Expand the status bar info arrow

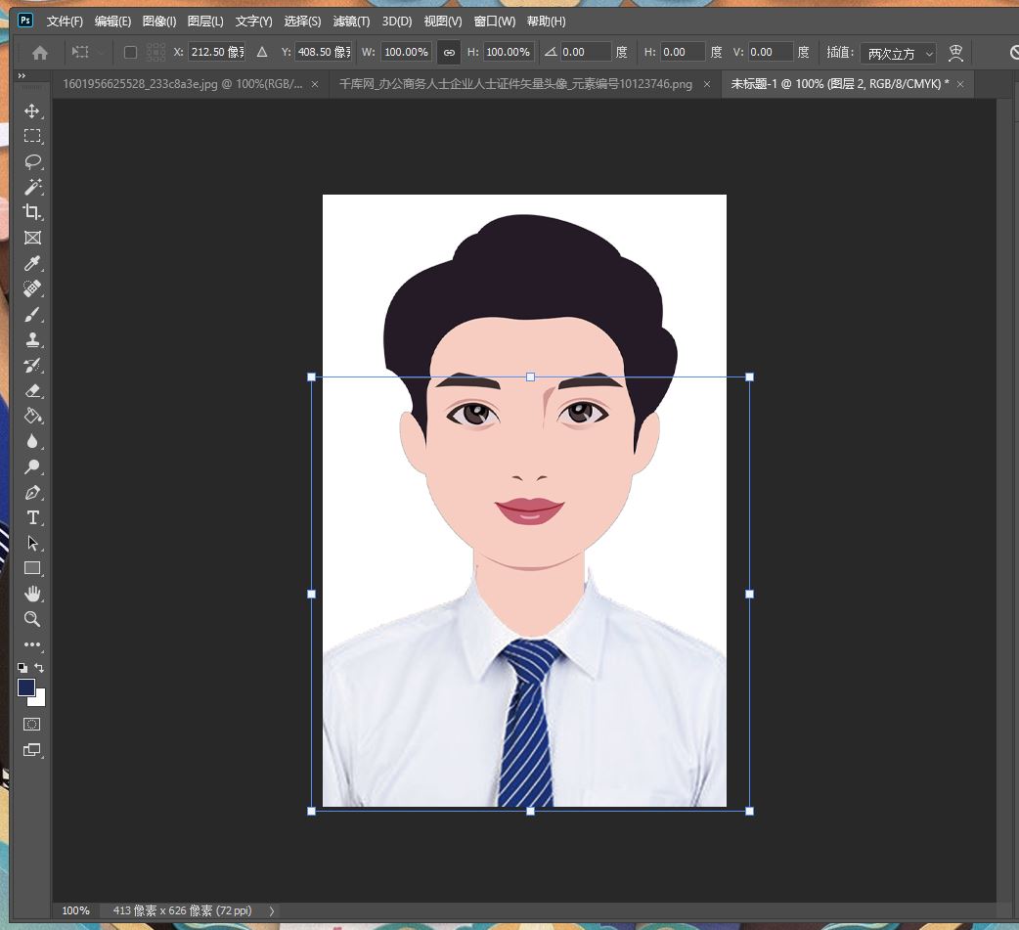point(272,910)
